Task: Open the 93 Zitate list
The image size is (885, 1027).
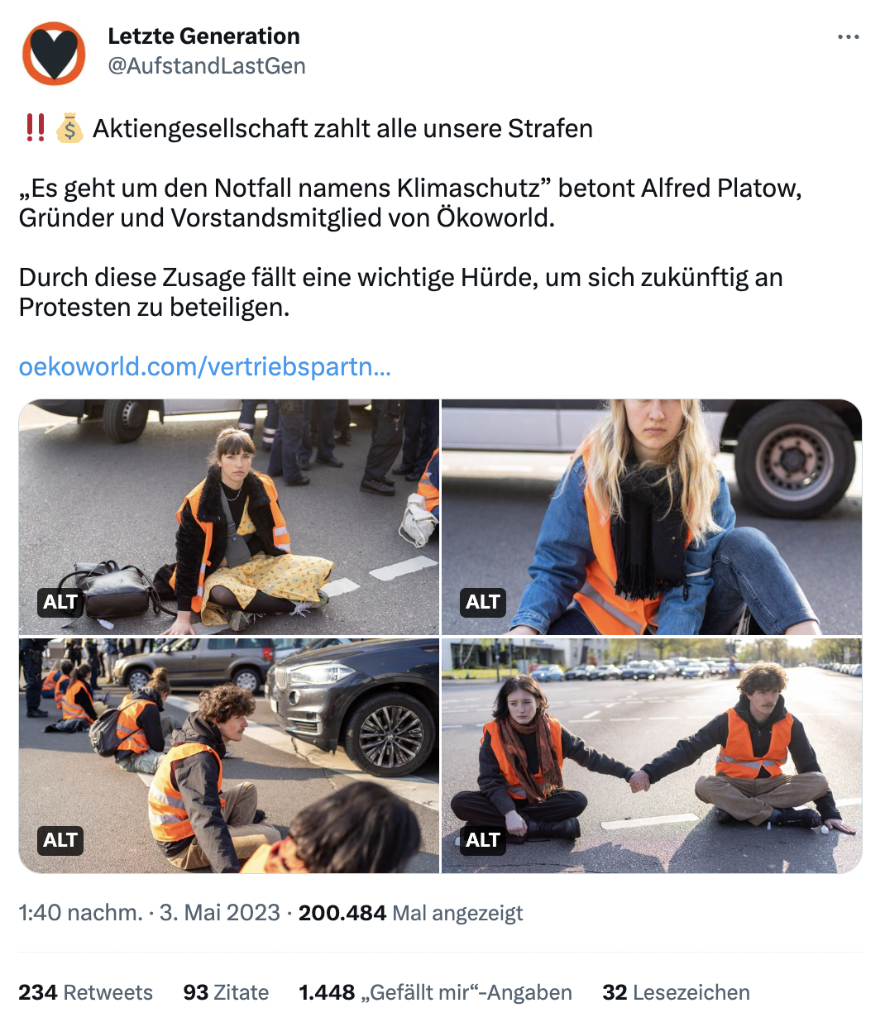Action: (226, 992)
